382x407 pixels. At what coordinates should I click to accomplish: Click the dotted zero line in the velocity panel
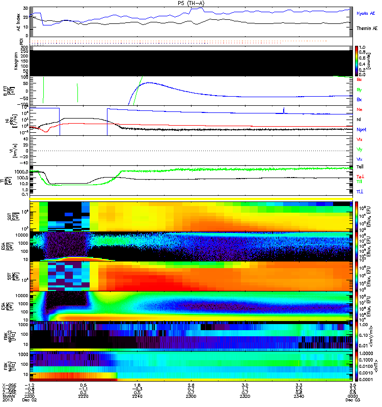(x=191, y=151)
